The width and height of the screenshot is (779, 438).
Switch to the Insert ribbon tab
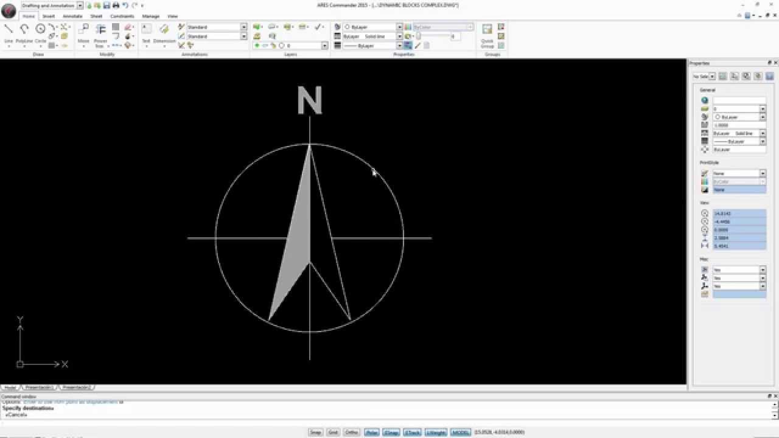coord(49,16)
